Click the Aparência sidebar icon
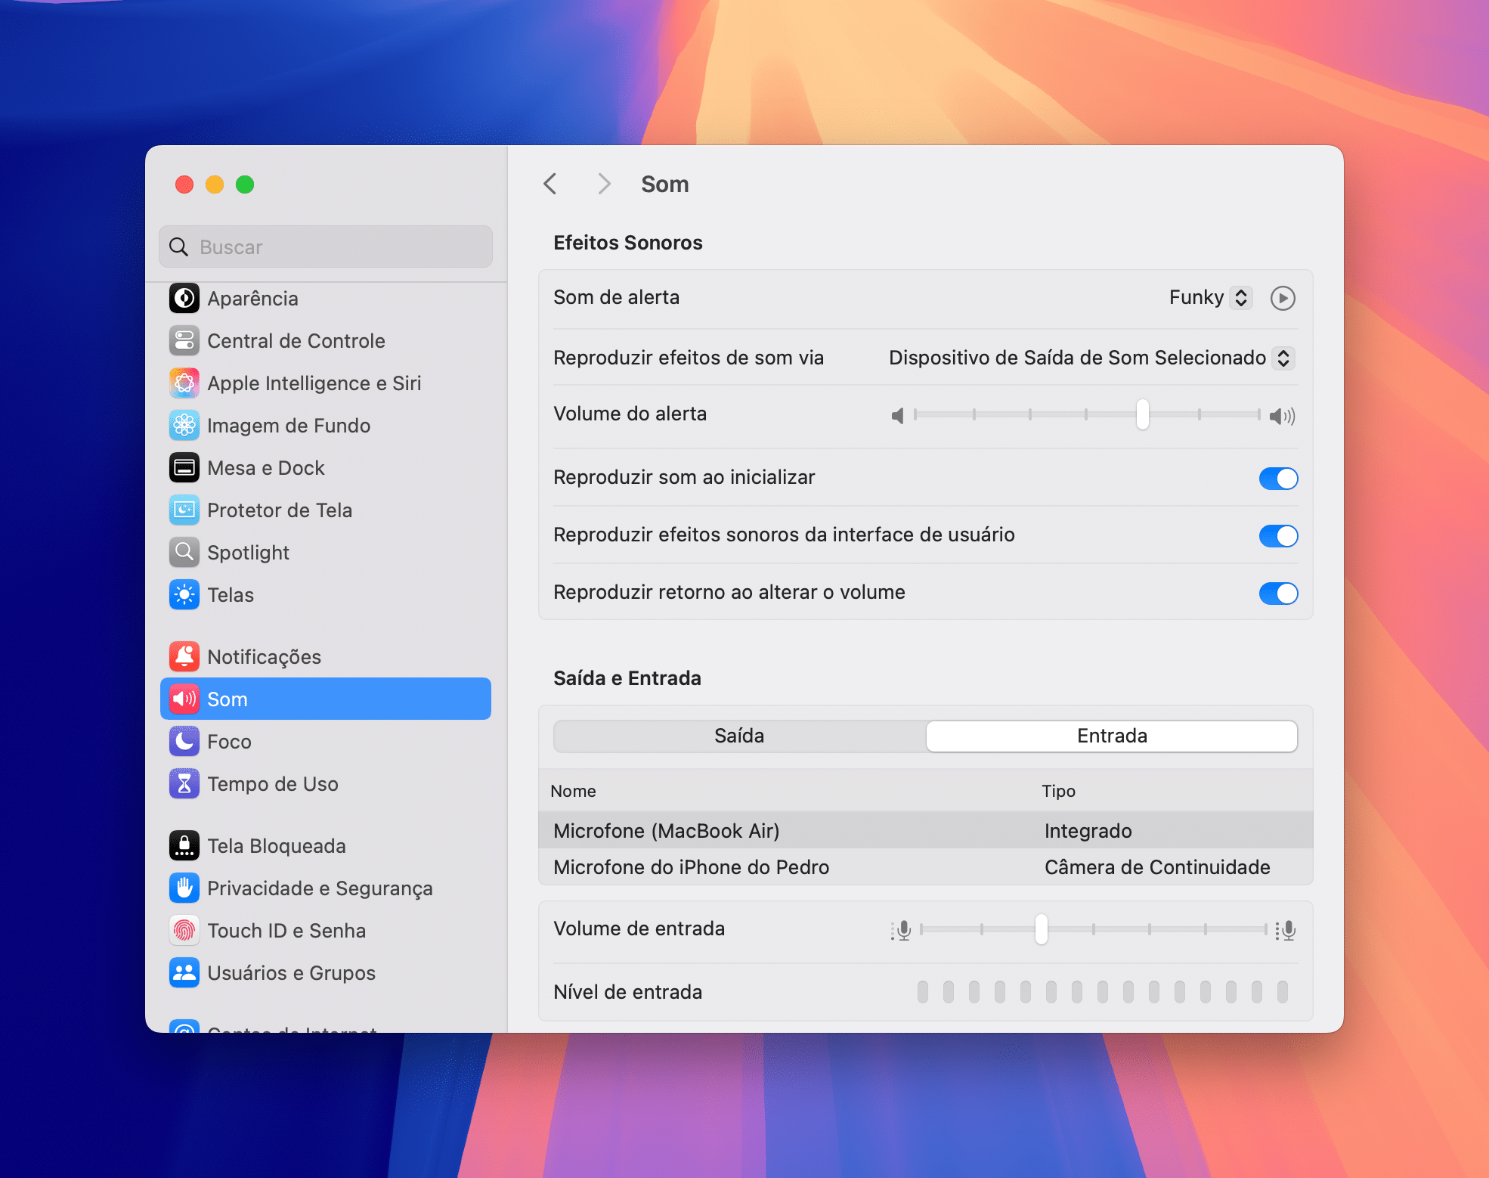The image size is (1489, 1178). point(184,299)
